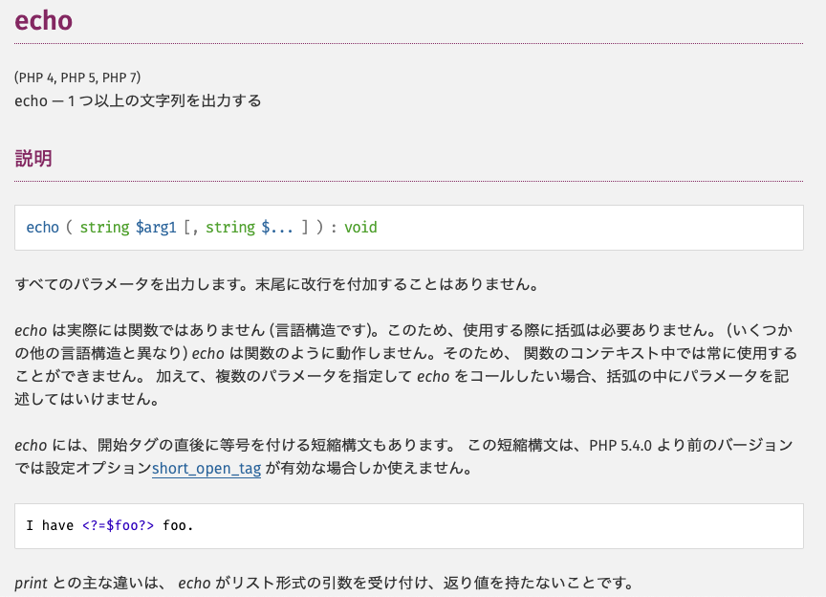Click the 説明 section heading
The image size is (826, 597).
click(x=33, y=158)
